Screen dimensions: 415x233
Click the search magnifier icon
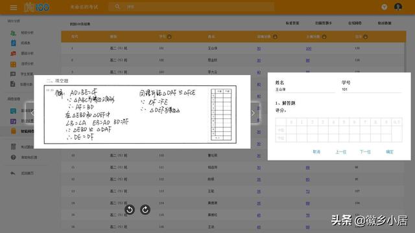(x=117, y=7)
